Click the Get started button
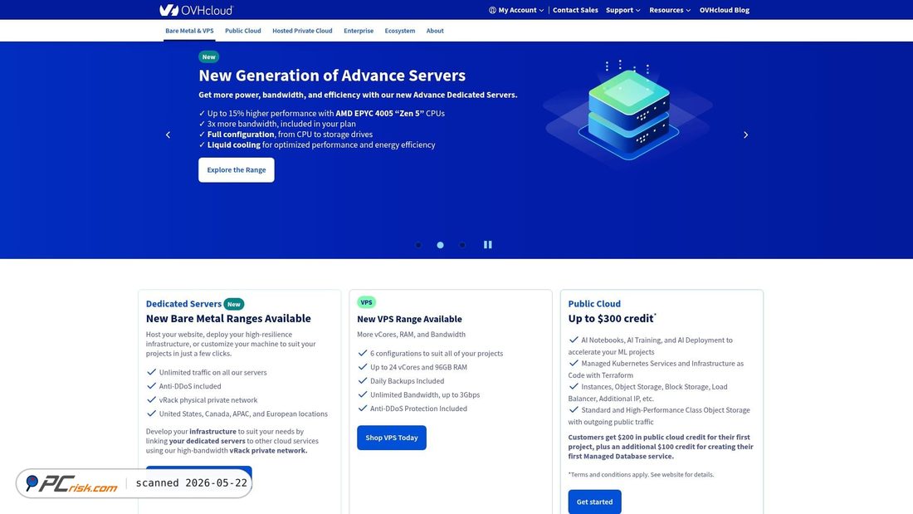Viewport: 913px width, 514px height. tap(594, 502)
